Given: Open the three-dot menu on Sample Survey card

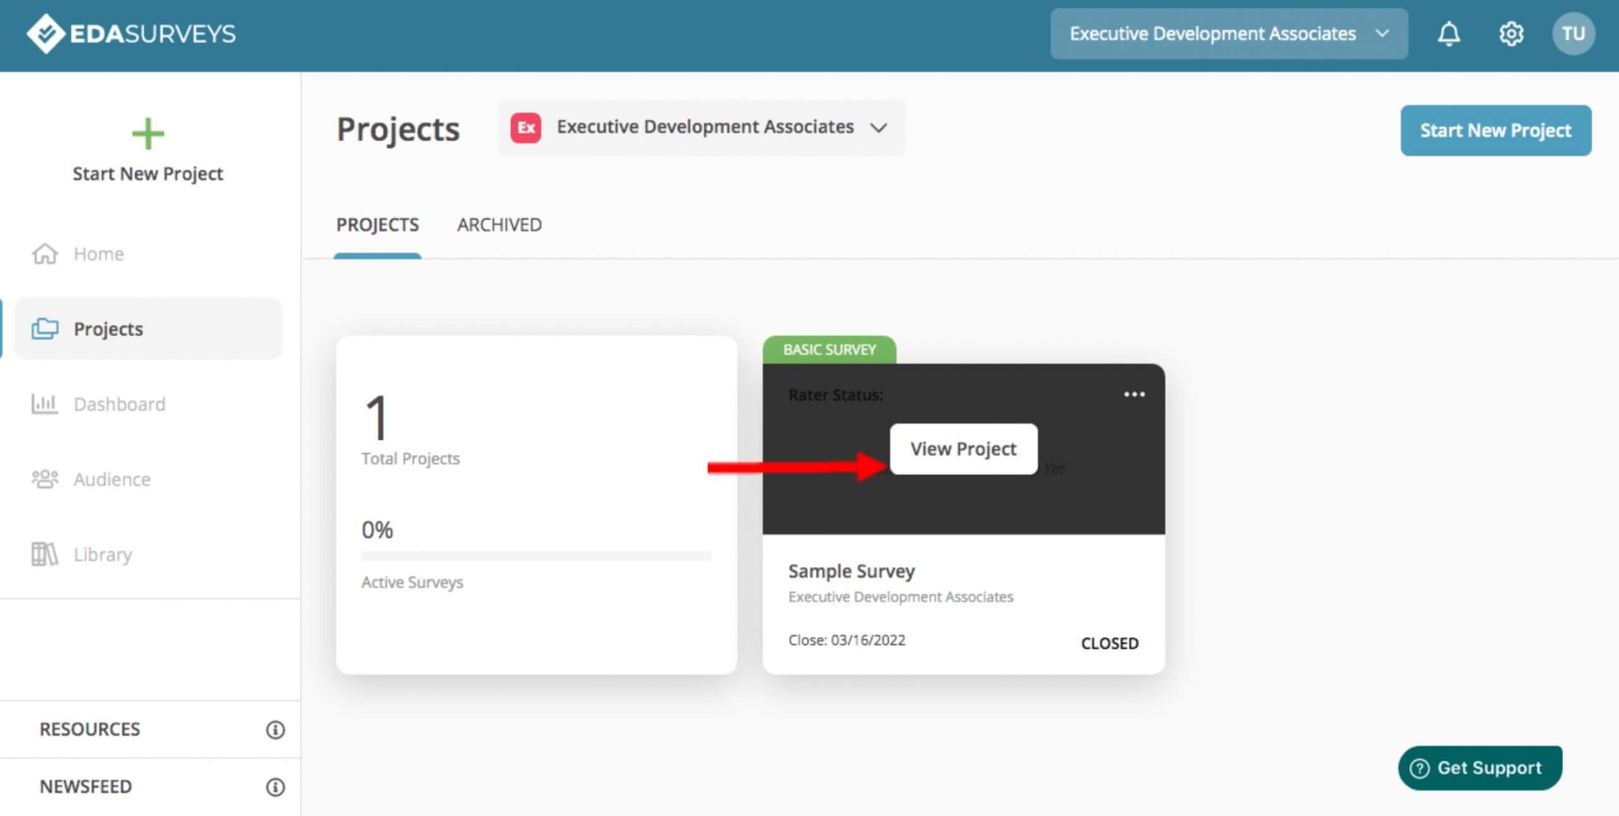Looking at the screenshot, I should [1134, 394].
